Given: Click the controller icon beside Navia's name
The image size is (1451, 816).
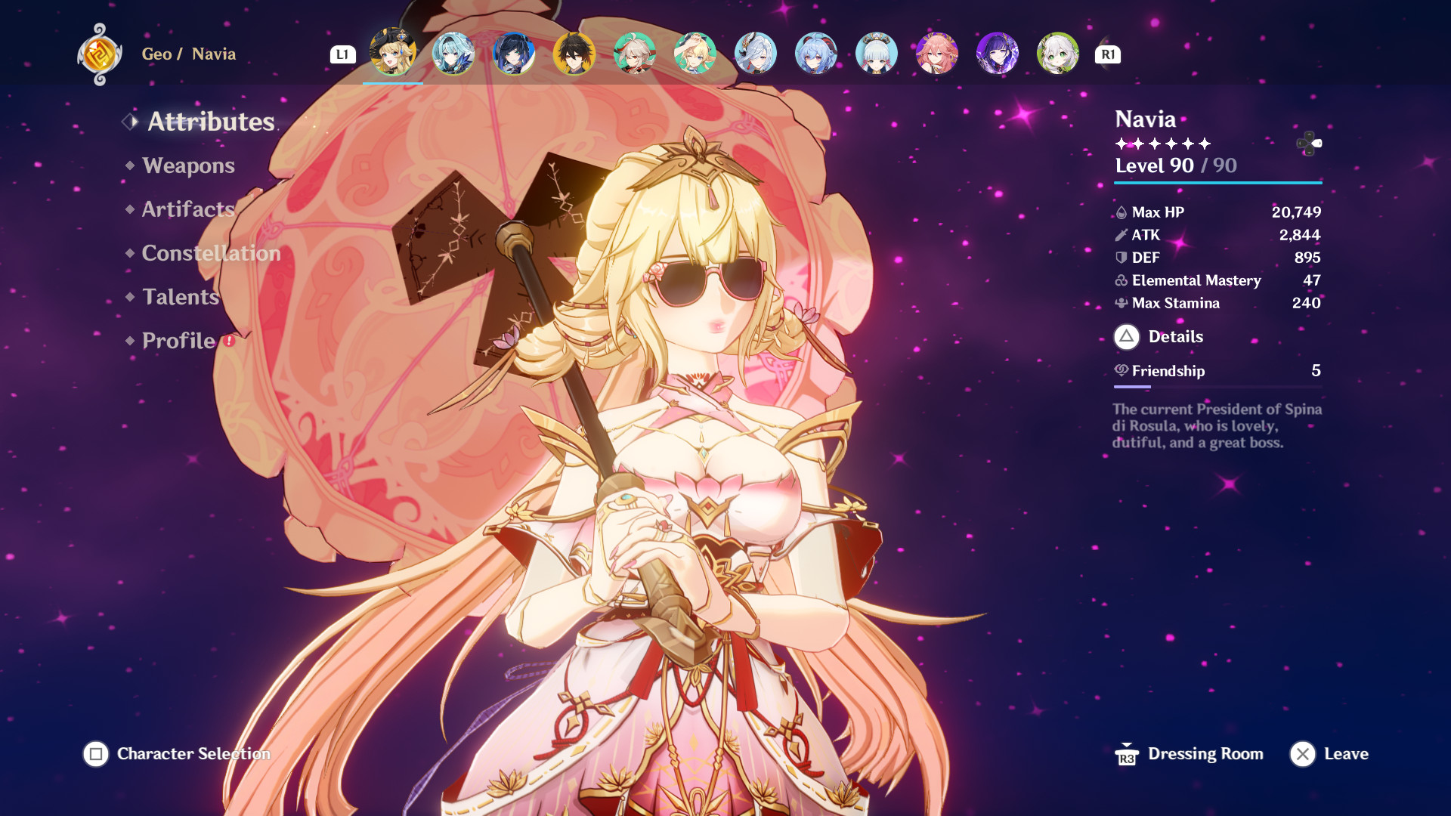Looking at the screenshot, I should tap(1309, 144).
